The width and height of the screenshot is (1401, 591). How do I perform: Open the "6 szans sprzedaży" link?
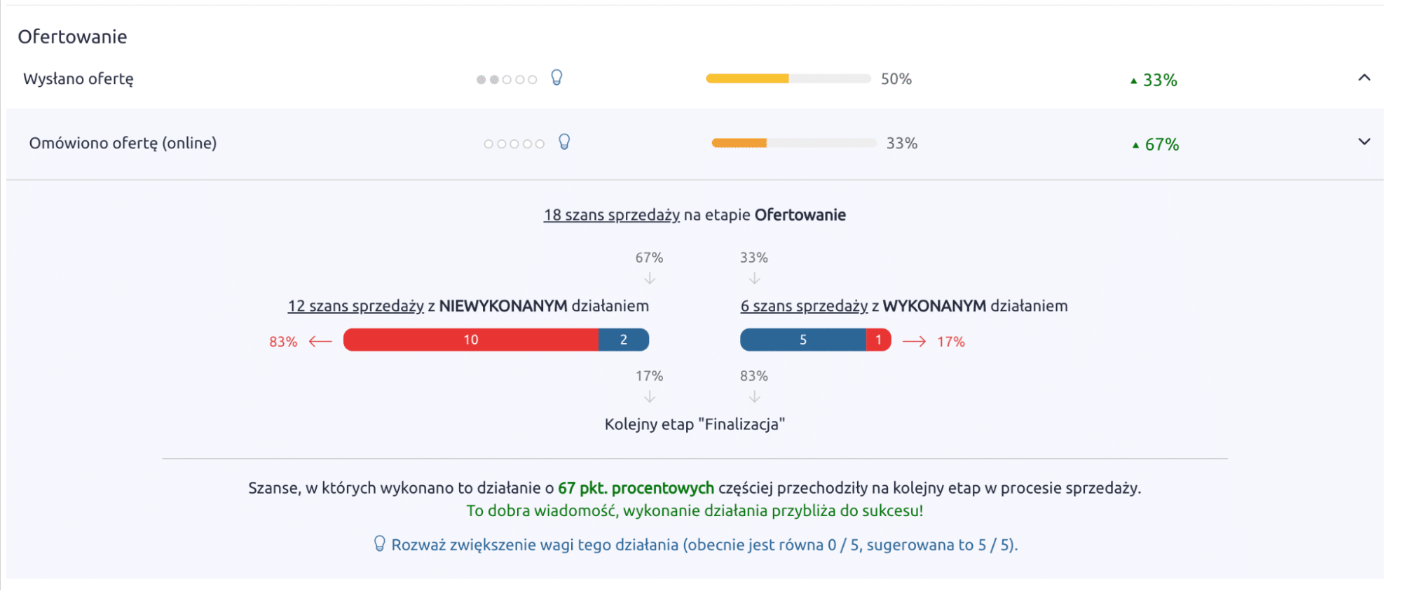pyautogui.click(x=804, y=306)
